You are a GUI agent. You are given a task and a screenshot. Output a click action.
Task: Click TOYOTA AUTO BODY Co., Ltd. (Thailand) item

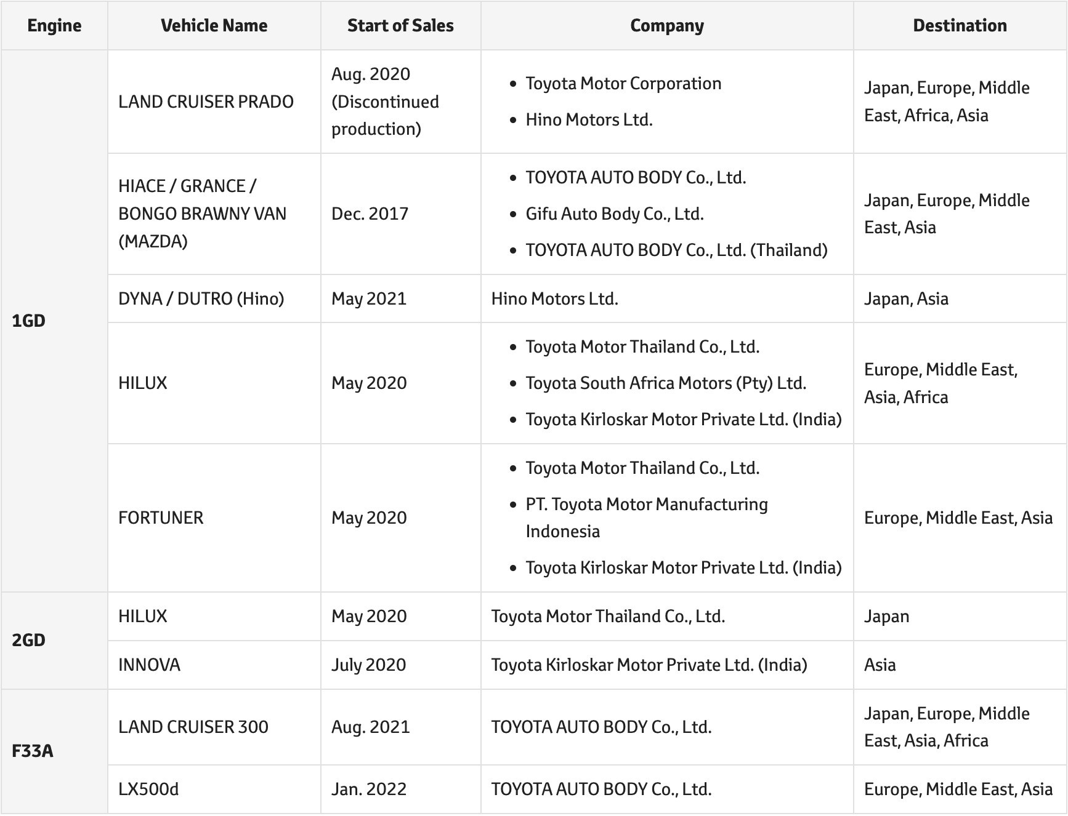[x=677, y=250]
